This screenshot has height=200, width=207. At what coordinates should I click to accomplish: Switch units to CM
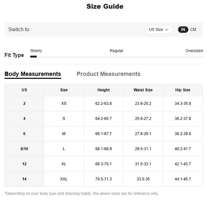[193, 30]
